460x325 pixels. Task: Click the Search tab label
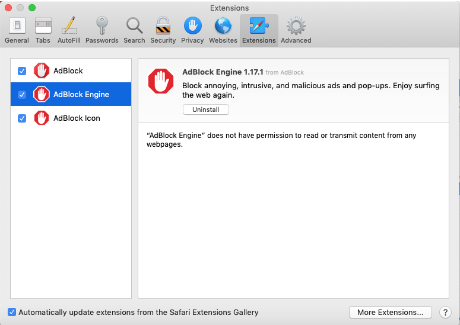pyautogui.click(x=134, y=40)
